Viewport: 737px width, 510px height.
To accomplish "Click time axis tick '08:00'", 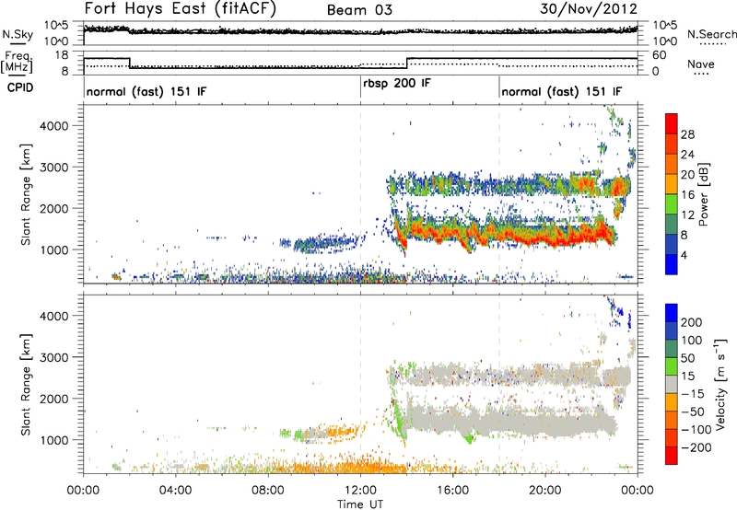I will 268,491.
